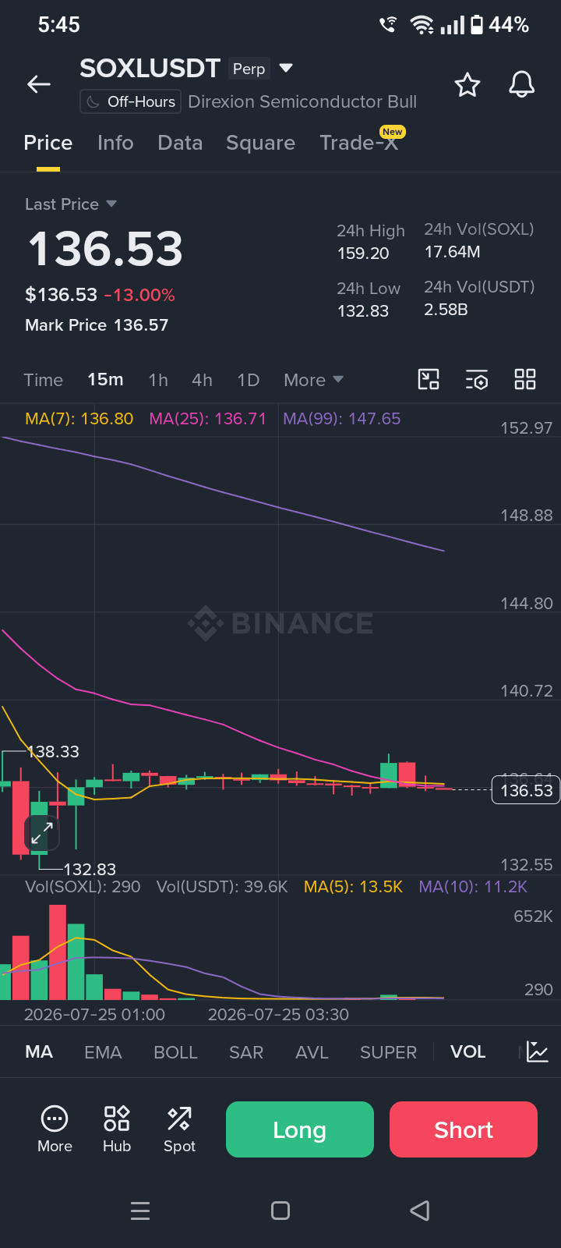
Task: Select the Time chart interval
Action: click(44, 380)
